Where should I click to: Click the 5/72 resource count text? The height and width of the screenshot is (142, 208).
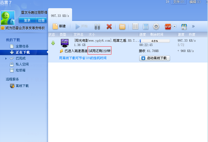pos(181,45)
